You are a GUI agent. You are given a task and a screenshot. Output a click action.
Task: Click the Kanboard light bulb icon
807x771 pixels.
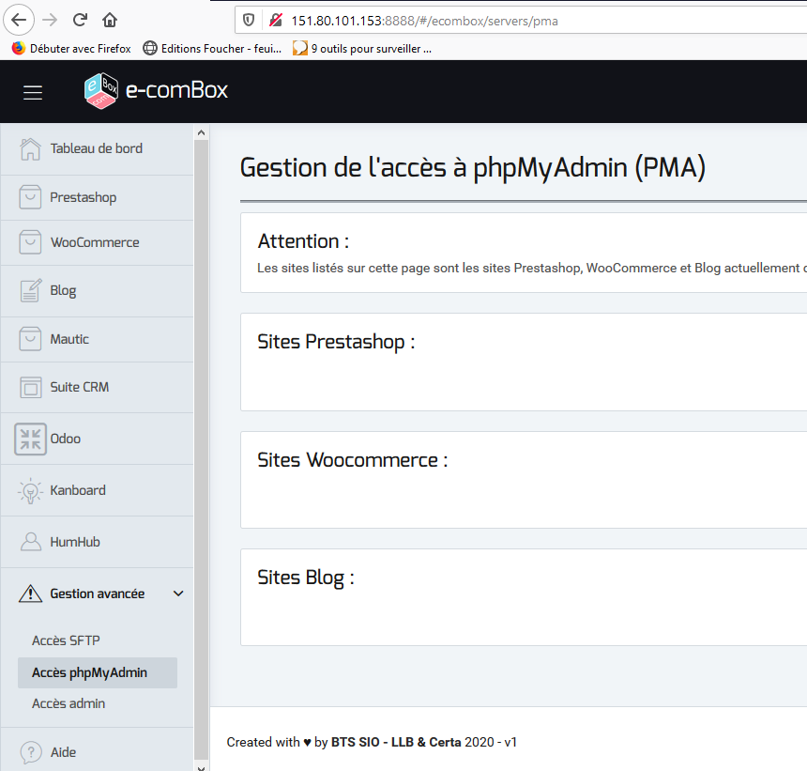(30, 491)
